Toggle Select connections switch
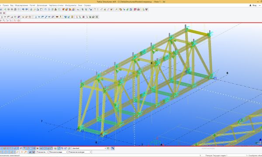The image size is (262, 157). coord(4,148)
